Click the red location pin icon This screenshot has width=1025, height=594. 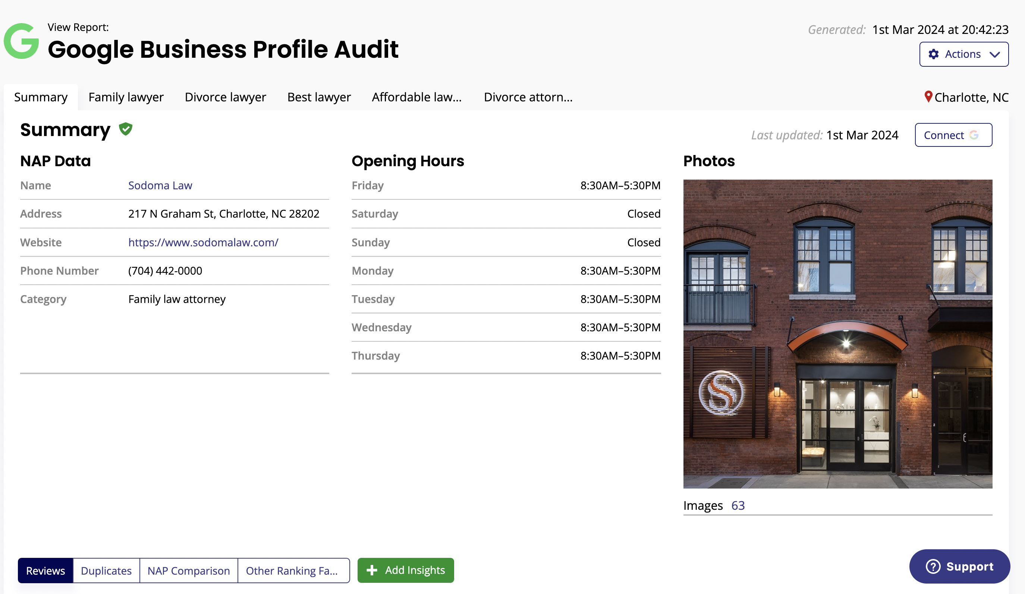coord(928,97)
